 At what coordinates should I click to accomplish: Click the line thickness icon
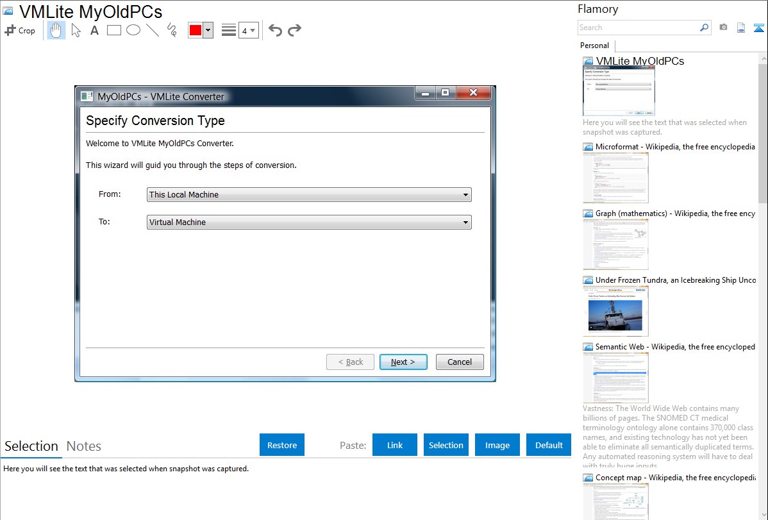pos(229,30)
